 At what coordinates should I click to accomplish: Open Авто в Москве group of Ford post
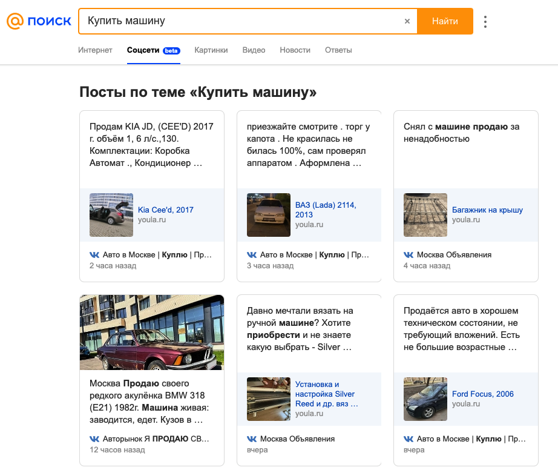coord(471,439)
